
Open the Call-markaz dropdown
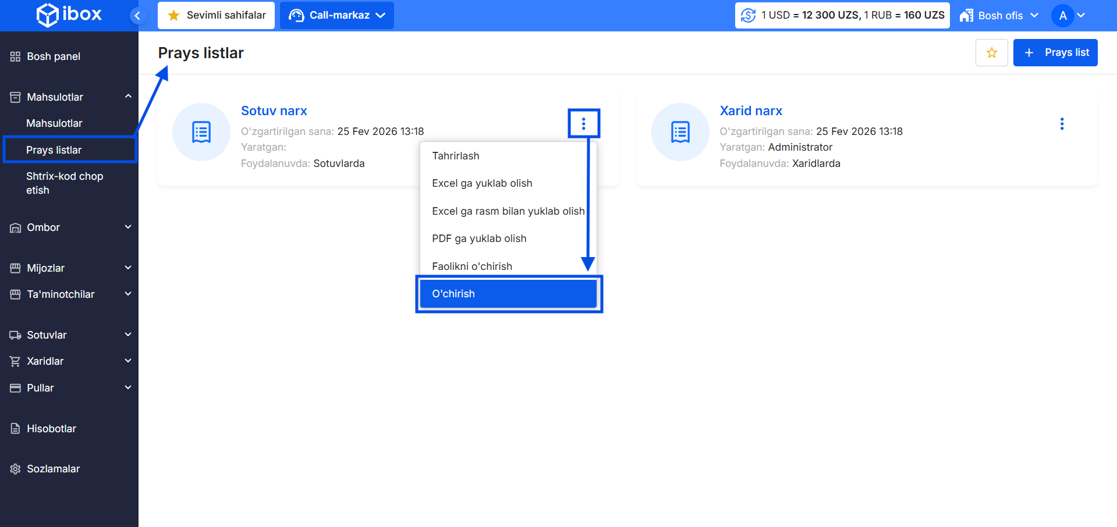[337, 16]
